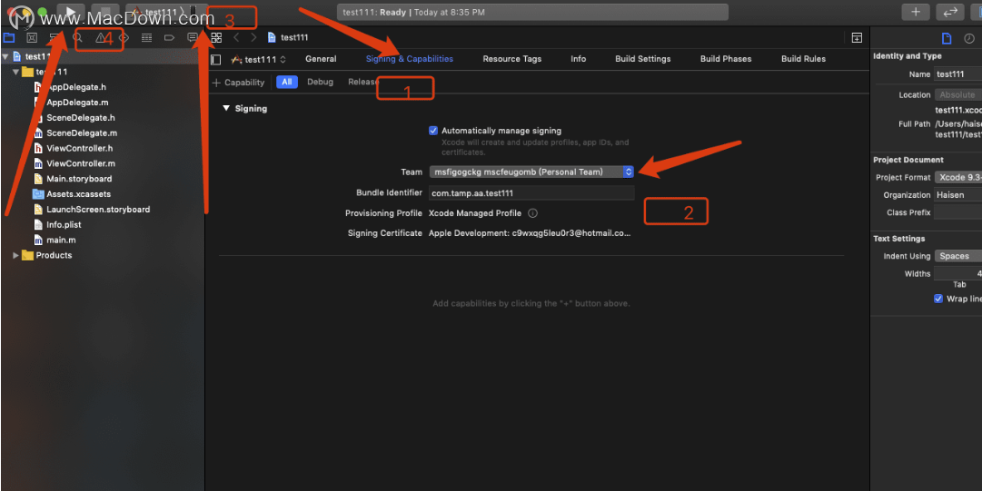Open the Test navigator diamond icon
This screenshot has height=491, width=982.
pyautogui.click(x=124, y=37)
